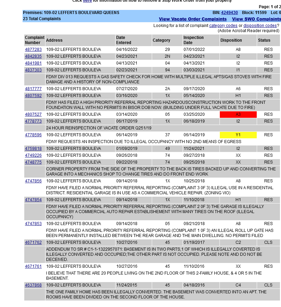This screenshot has width=281, height=307.
Task: Click CLS status for complaint 4671762
Action: (x=268, y=243)
